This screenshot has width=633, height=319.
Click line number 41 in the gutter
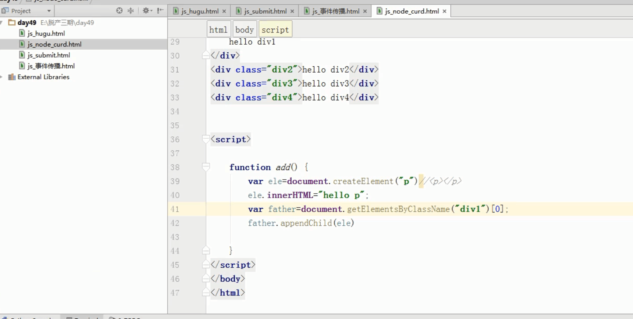coord(175,209)
